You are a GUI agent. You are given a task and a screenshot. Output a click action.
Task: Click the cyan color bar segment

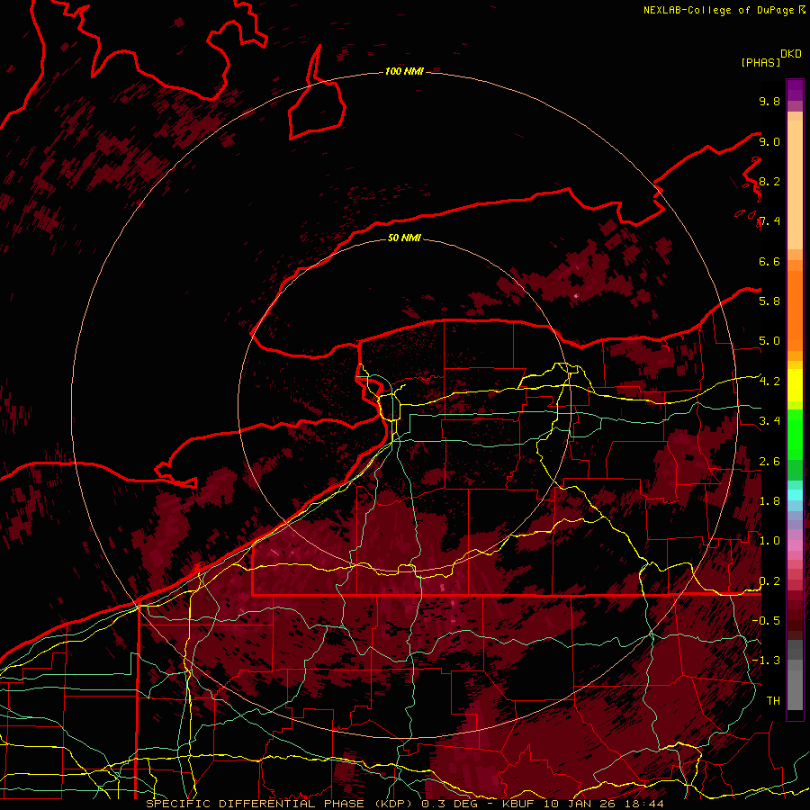pos(795,495)
